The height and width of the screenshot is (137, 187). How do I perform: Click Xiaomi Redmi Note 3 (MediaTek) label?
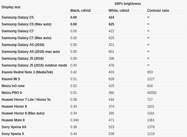pyautogui.click(x=27, y=72)
